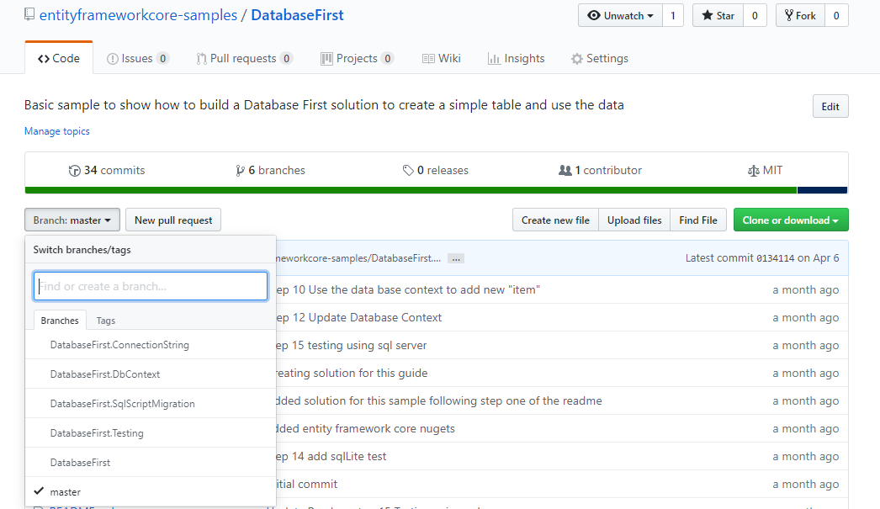This screenshot has height=509, width=880.
Task: Click the eye icon on Unwatch button
Action: pyautogui.click(x=594, y=16)
